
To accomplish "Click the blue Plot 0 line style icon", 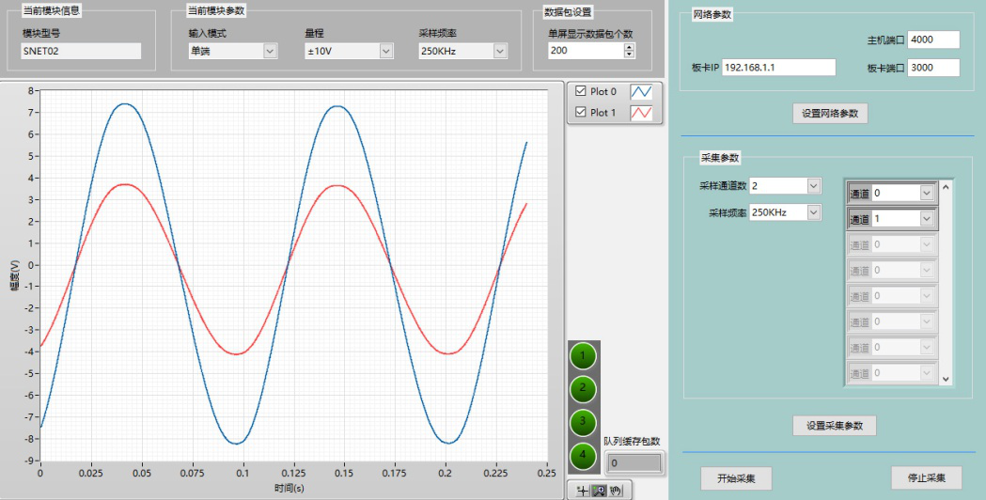I will tap(641, 92).
